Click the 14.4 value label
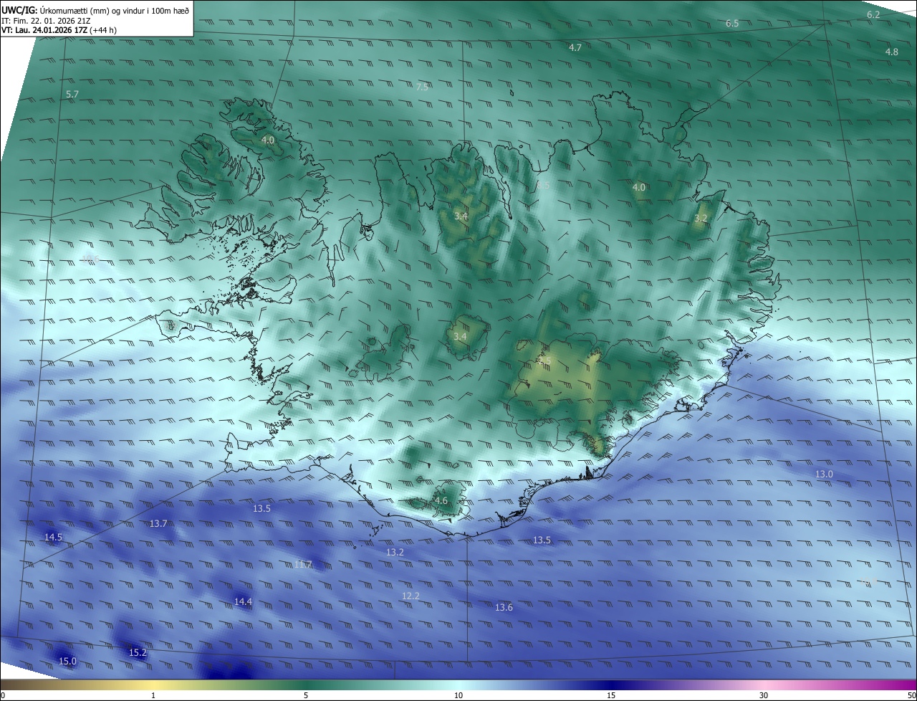This screenshot has height=701, width=917. click(x=243, y=601)
